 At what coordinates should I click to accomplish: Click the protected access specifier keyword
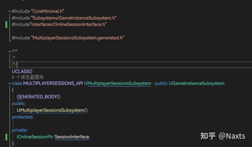[22, 117]
